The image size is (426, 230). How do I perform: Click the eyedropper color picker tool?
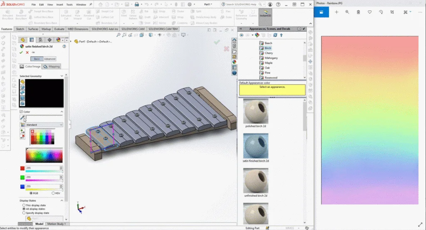point(22,118)
